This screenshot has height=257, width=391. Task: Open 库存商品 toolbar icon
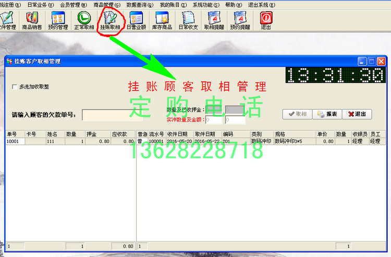pos(162,20)
